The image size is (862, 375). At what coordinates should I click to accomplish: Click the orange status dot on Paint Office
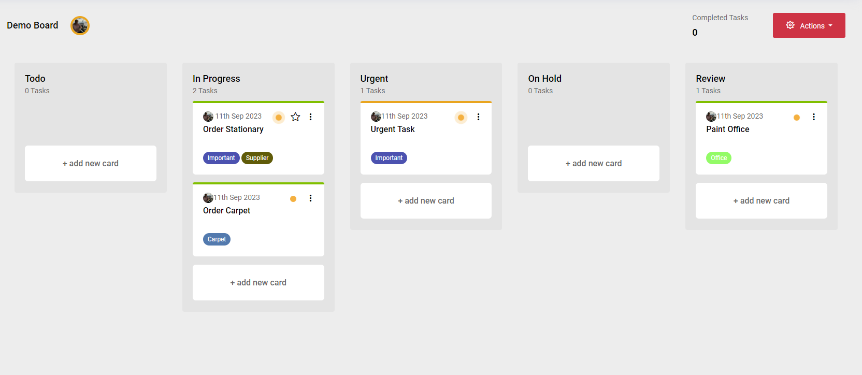(796, 118)
